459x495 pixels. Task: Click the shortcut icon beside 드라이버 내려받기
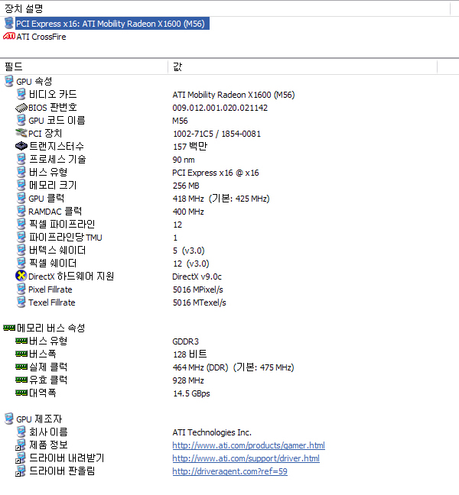(x=21, y=458)
